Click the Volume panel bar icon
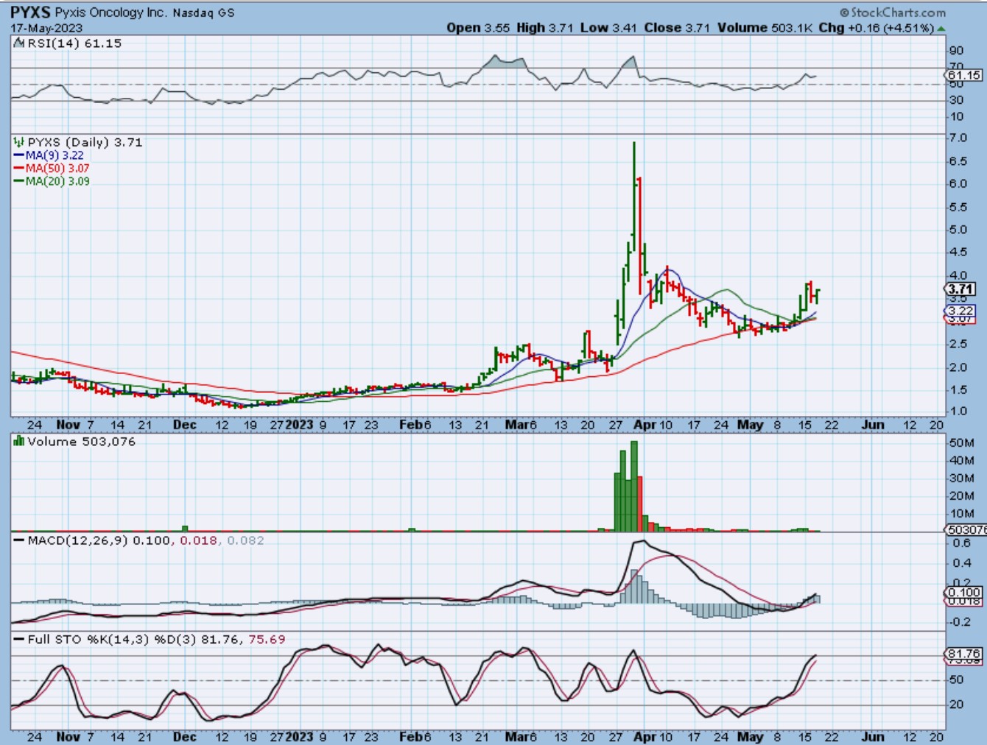The width and height of the screenshot is (987, 745). tap(19, 442)
